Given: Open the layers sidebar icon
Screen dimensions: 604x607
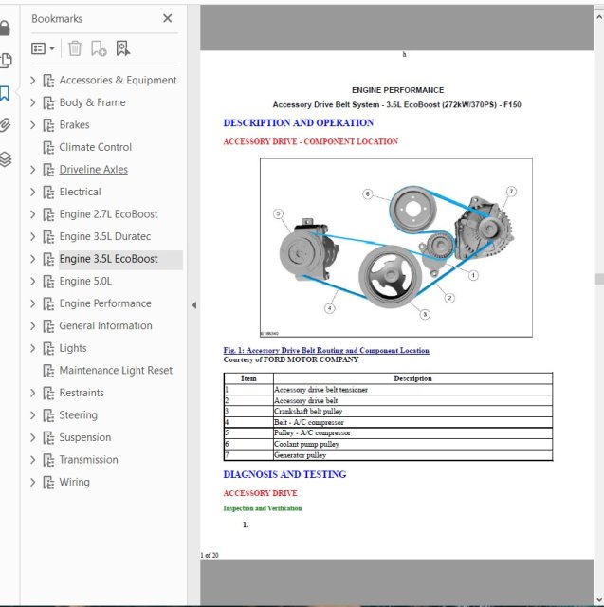Looking at the screenshot, I should [6, 159].
